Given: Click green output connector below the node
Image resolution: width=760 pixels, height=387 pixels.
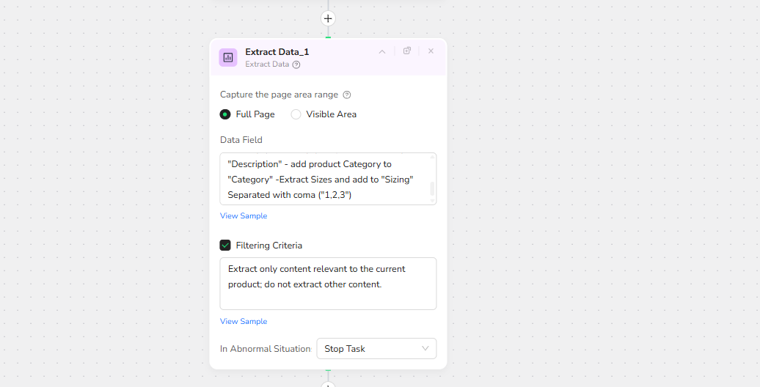Looking at the screenshot, I should point(328,370).
